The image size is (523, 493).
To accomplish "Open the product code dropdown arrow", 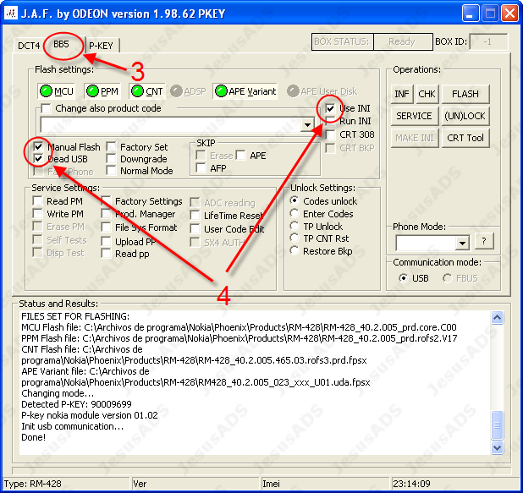I will click(307, 125).
